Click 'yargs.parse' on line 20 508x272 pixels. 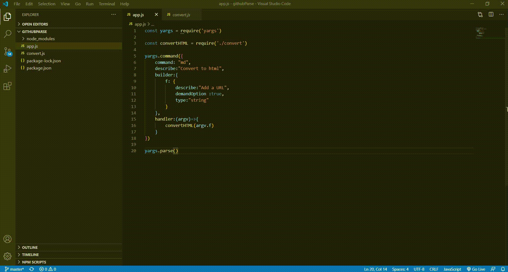pos(159,151)
